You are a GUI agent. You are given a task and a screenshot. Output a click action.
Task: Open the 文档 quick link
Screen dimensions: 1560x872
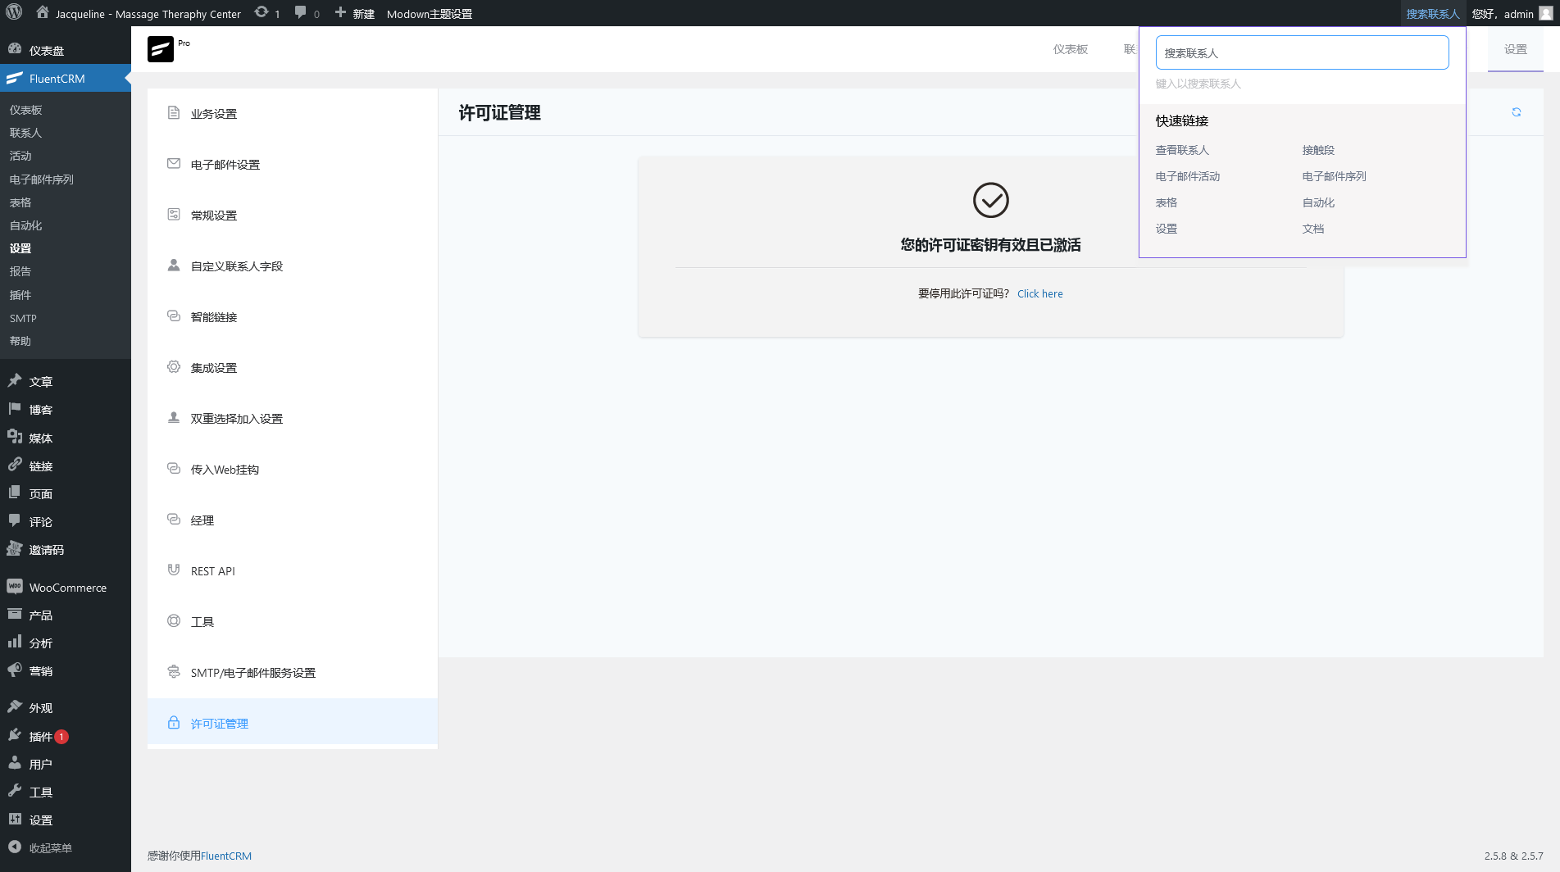coord(1313,229)
